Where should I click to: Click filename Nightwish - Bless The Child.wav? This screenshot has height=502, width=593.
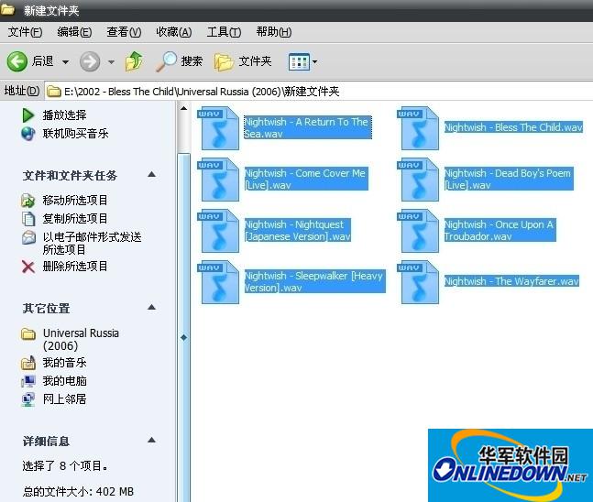513,127
